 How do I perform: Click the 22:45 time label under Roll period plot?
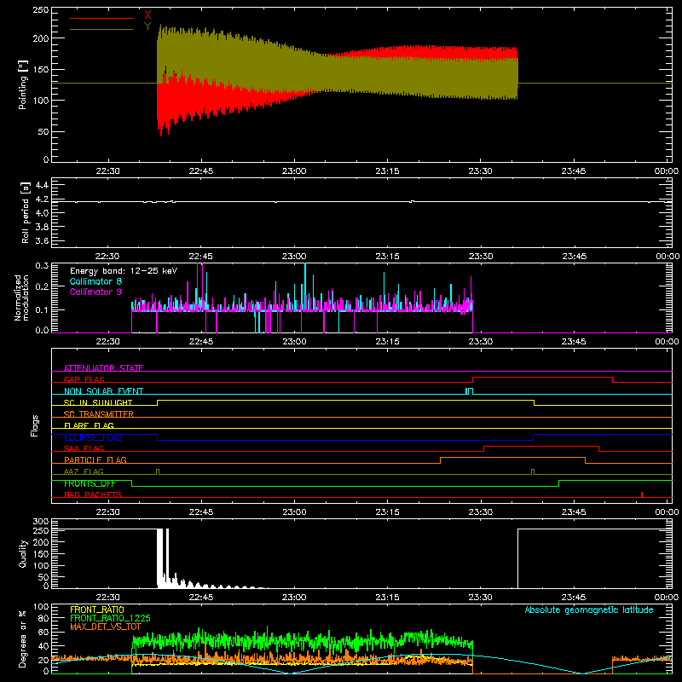click(201, 257)
